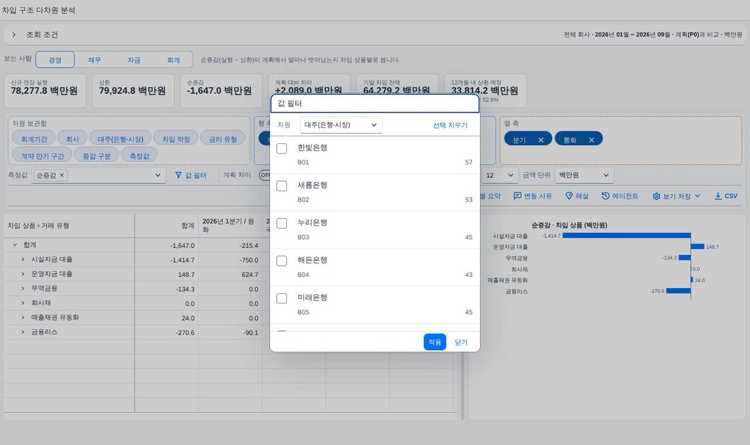
Task: Expand the 금융리스 row
Action: [x=22, y=332]
